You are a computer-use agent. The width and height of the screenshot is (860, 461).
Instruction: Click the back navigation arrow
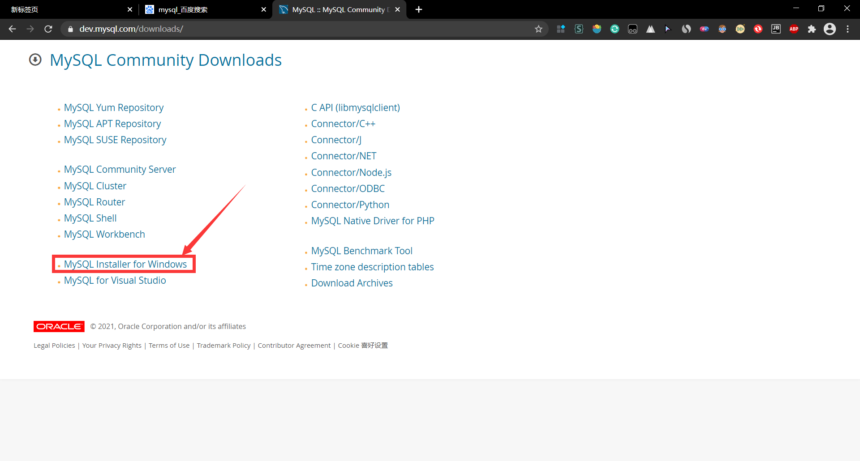point(12,29)
